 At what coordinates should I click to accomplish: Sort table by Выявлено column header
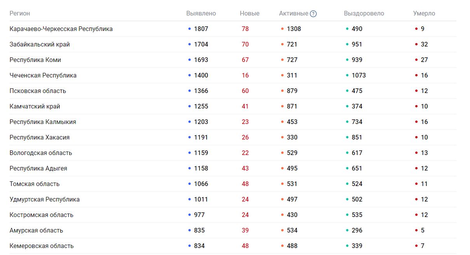(x=201, y=14)
